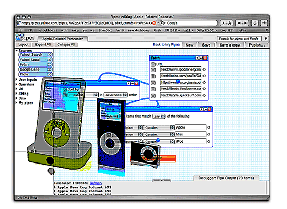
Task: Expand the My pipes section
Action: coord(17,102)
